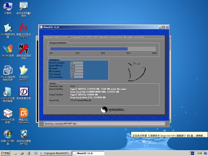Launch 硬盘分区 DiskGenius icon
The image size is (208, 156).
pyautogui.click(x=24, y=113)
